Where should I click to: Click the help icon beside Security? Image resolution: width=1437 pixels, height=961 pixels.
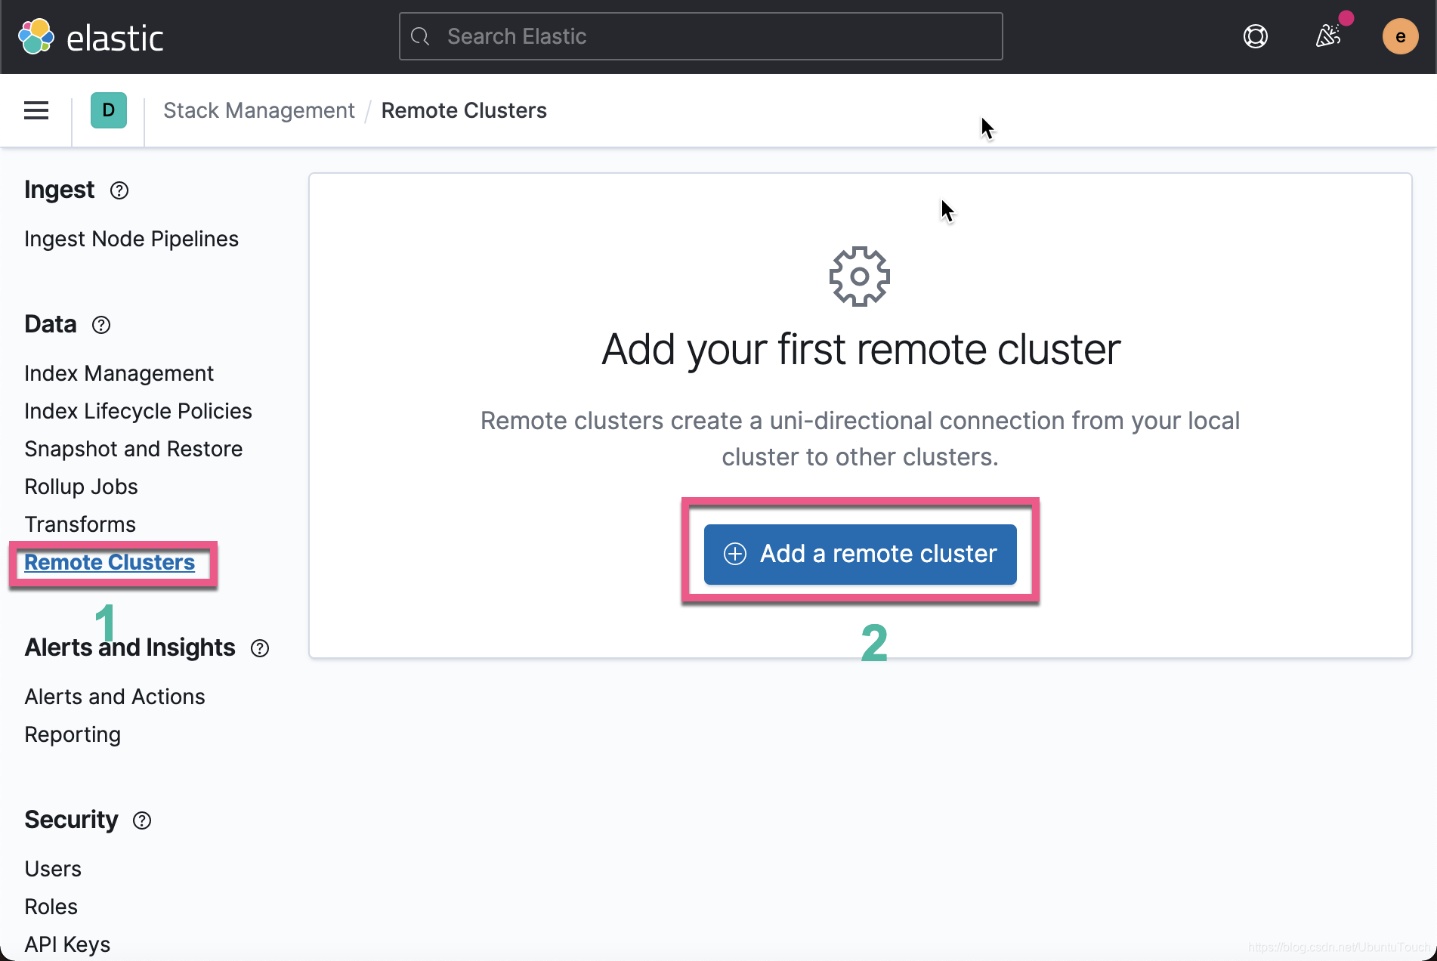coord(142,820)
